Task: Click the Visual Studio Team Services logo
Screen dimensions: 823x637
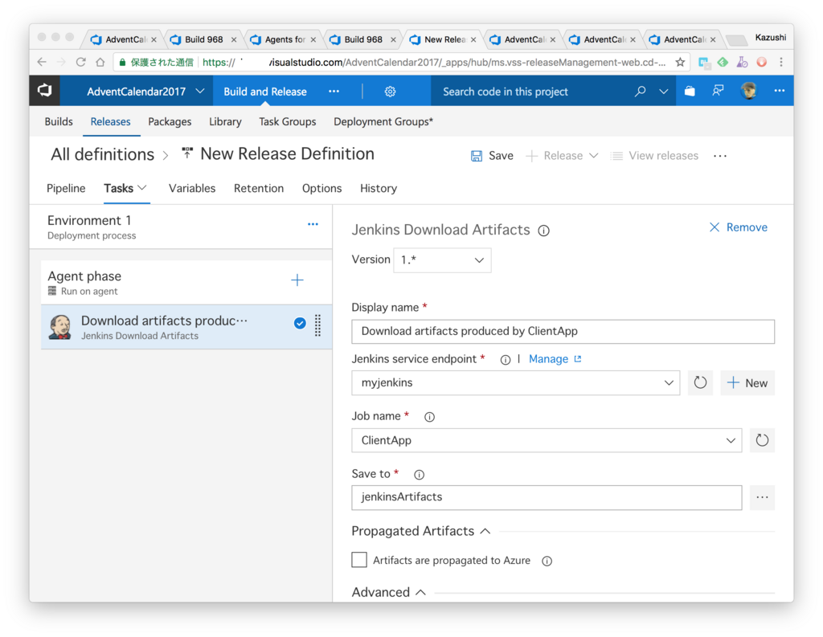Action: [45, 91]
